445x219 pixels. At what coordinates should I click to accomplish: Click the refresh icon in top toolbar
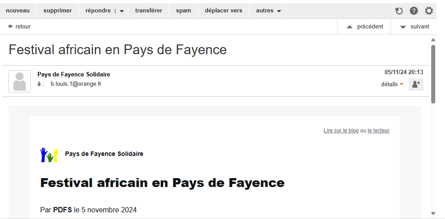(x=399, y=11)
